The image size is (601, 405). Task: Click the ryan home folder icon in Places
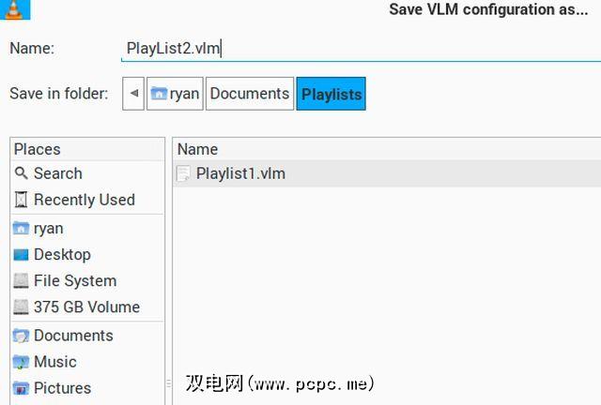point(22,228)
